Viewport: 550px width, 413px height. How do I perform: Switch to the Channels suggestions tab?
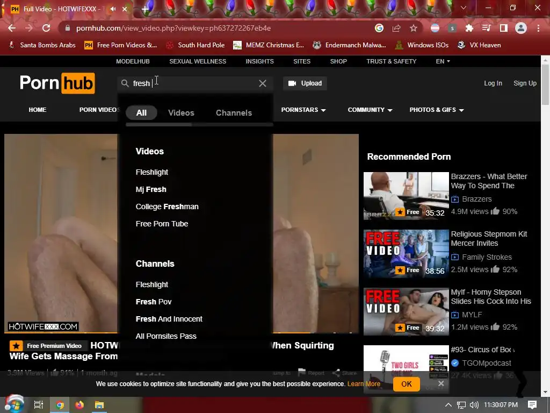coord(234,113)
